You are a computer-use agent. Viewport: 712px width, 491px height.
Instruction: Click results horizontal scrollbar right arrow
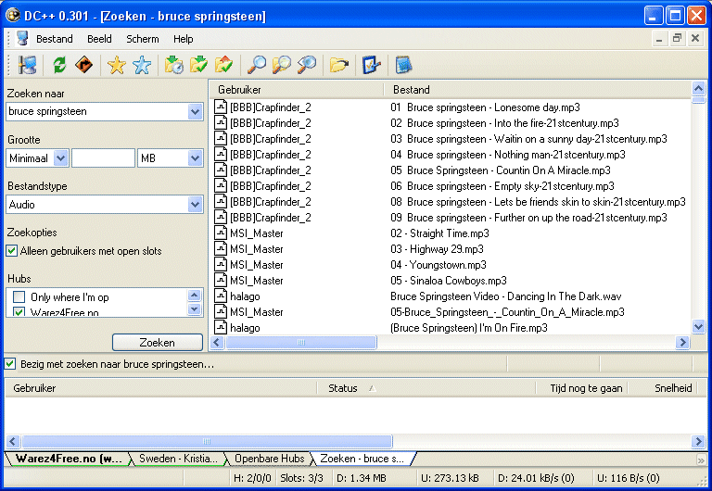[682, 342]
